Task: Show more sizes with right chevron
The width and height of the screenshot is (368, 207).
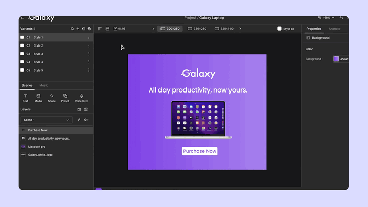Action: 240,29
